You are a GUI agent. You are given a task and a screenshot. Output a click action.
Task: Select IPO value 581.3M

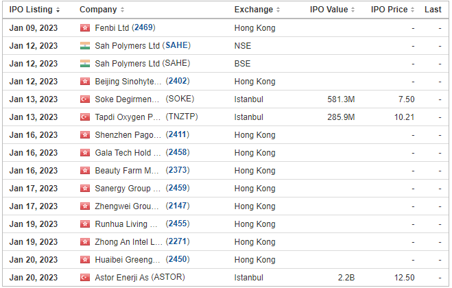click(x=341, y=99)
